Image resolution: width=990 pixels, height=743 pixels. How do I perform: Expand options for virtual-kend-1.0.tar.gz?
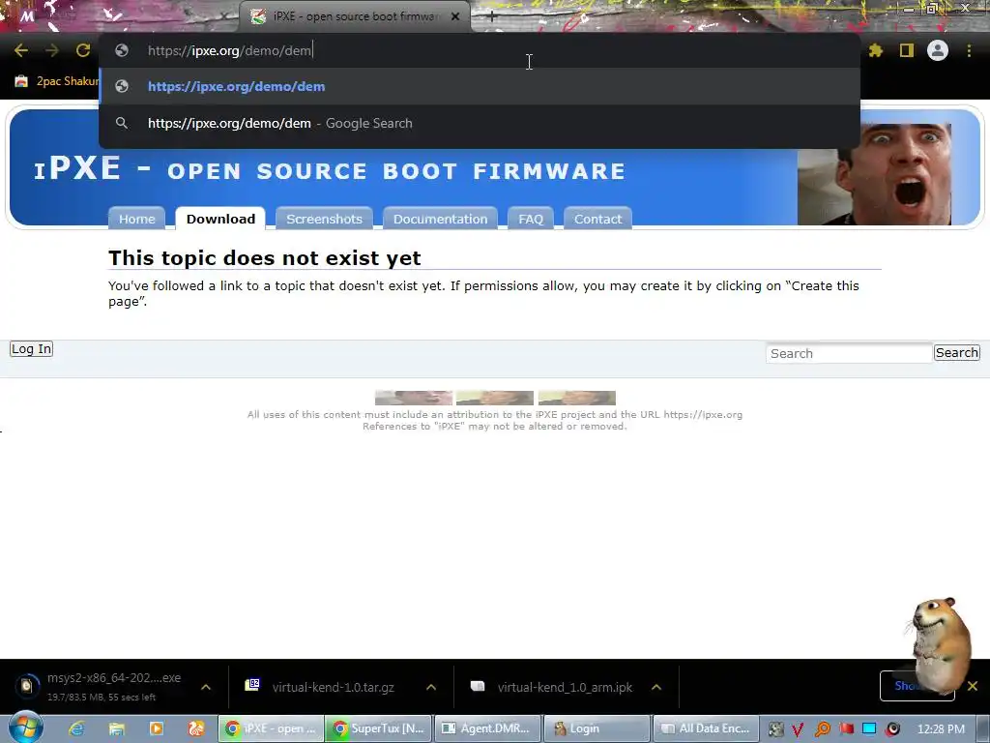(431, 687)
